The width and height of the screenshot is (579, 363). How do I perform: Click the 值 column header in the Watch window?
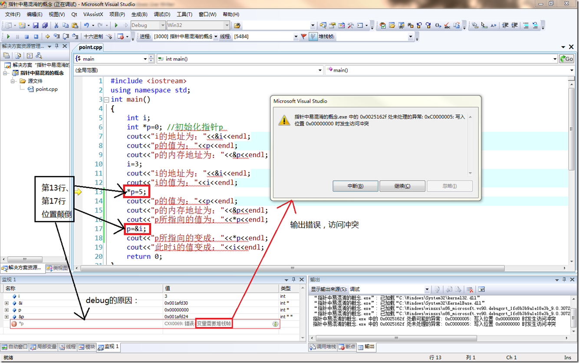point(221,288)
